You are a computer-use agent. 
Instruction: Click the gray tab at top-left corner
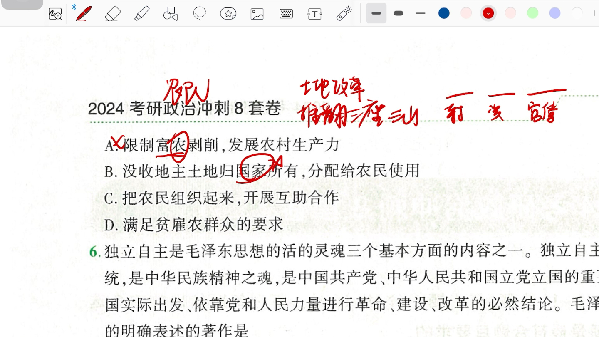tap(21, 4)
